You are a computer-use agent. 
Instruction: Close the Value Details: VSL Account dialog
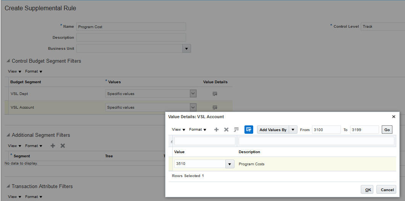click(394, 117)
